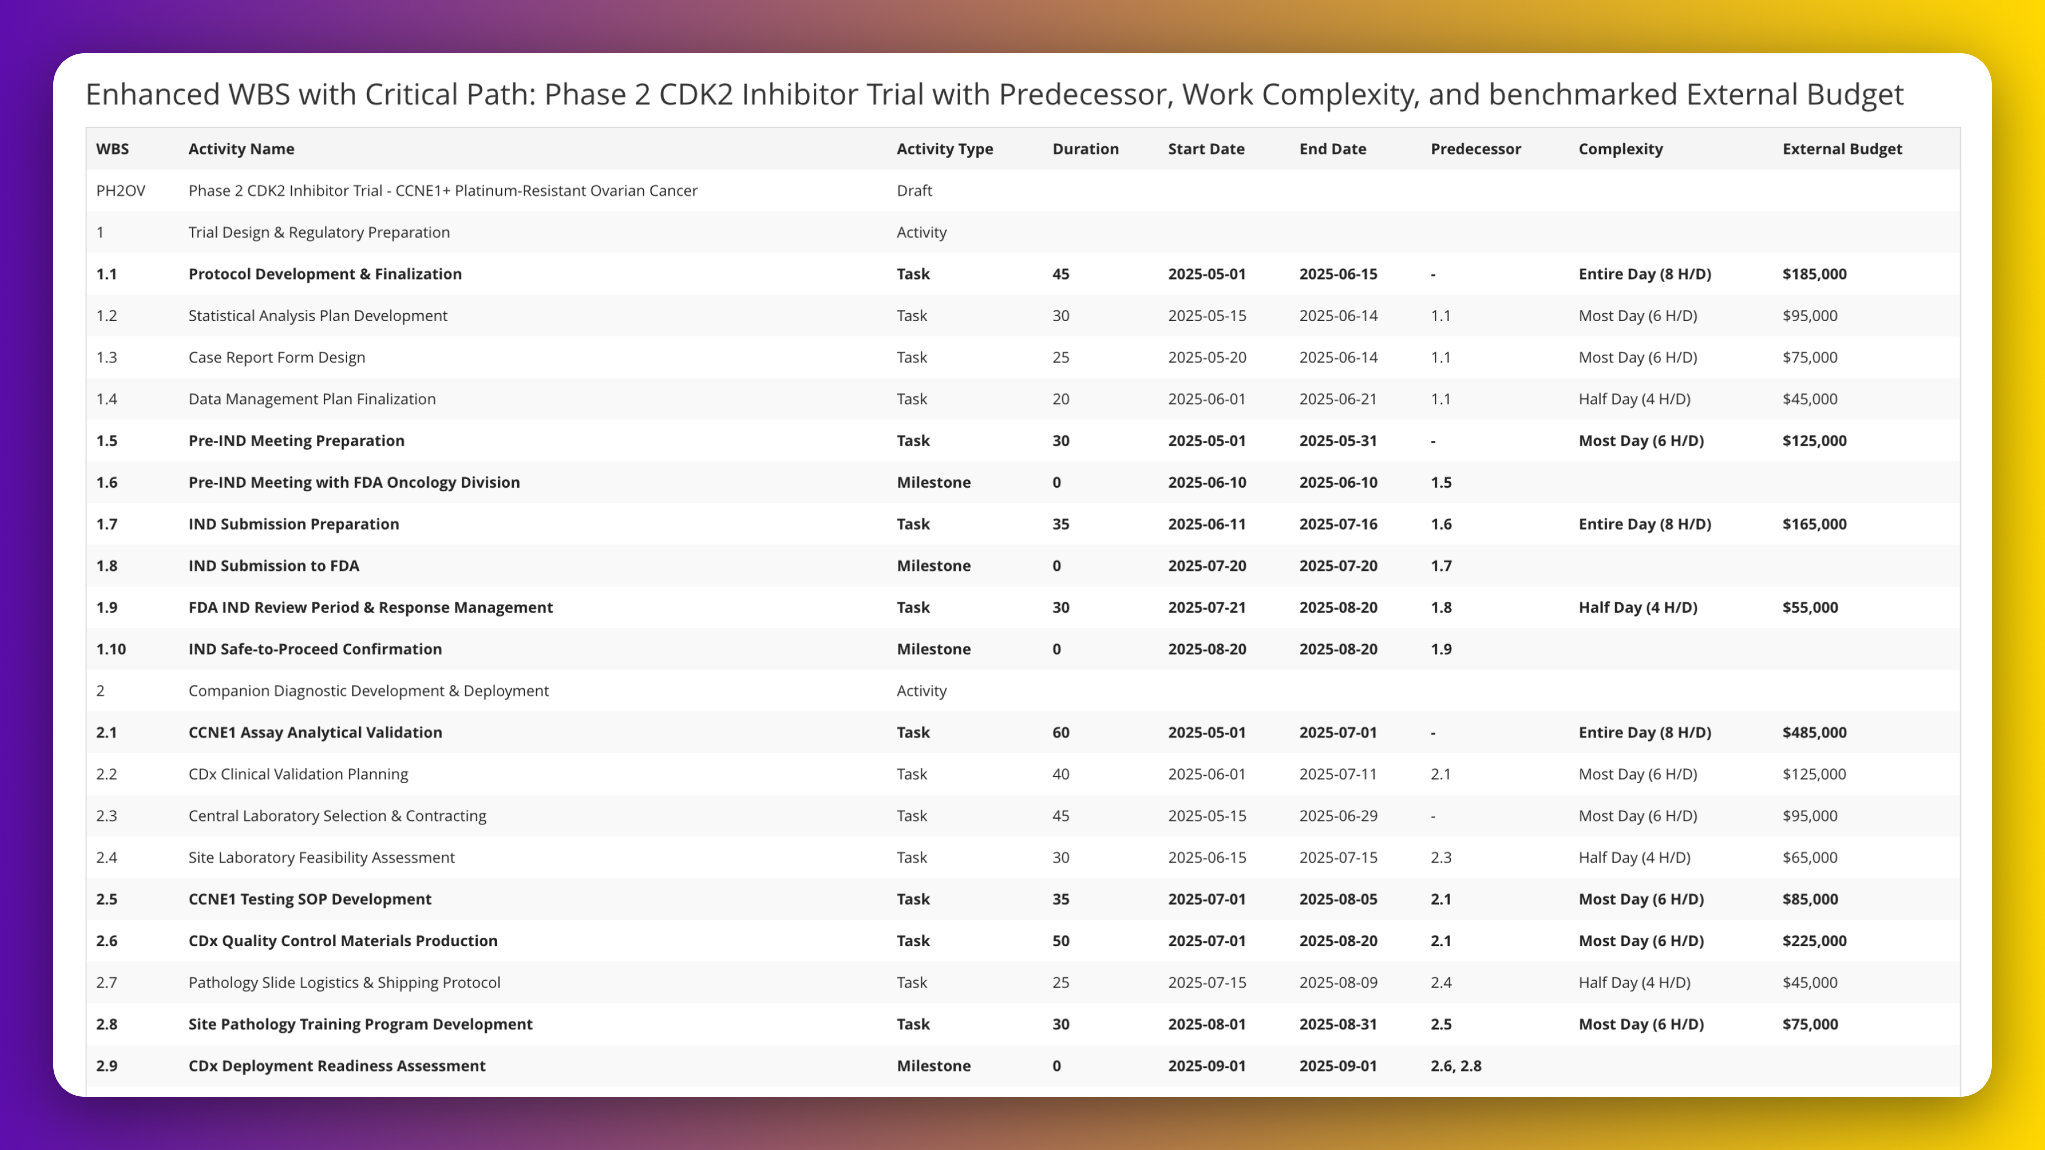Click the $485,000 budget cell

[x=1814, y=733]
